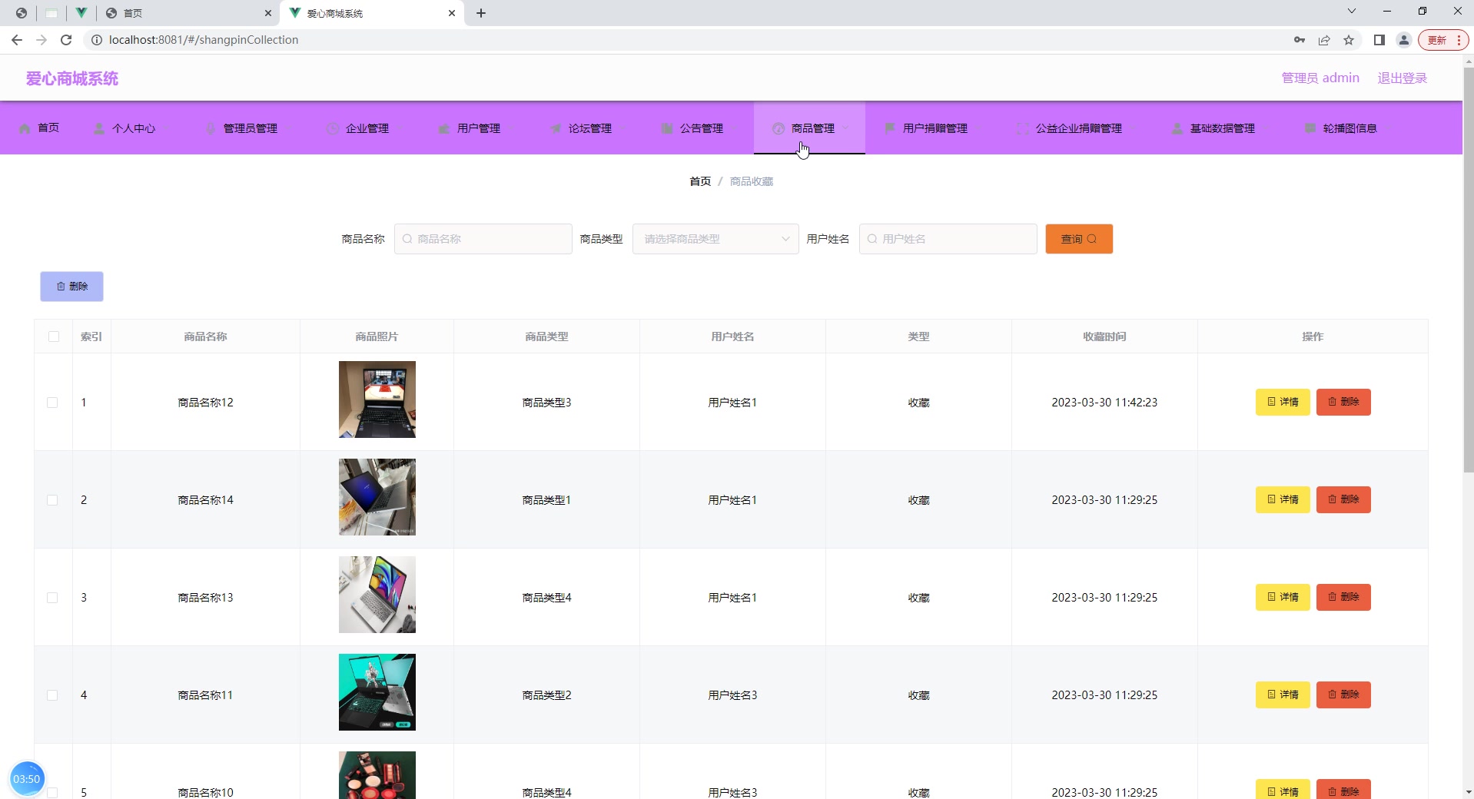Bookmark this page with the star icon

coord(1349,40)
